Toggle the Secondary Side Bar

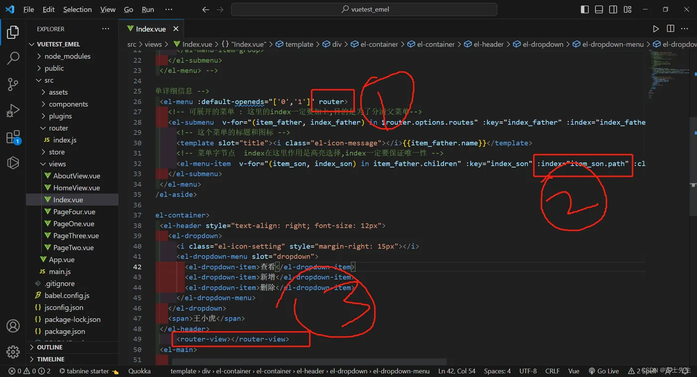[613, 9]
